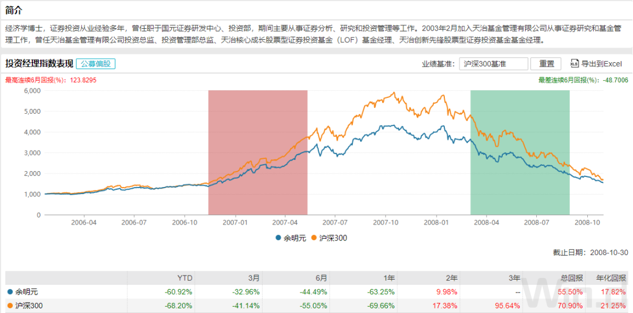
Task: Click the 导出到Excel link
Action: [601, 64]
